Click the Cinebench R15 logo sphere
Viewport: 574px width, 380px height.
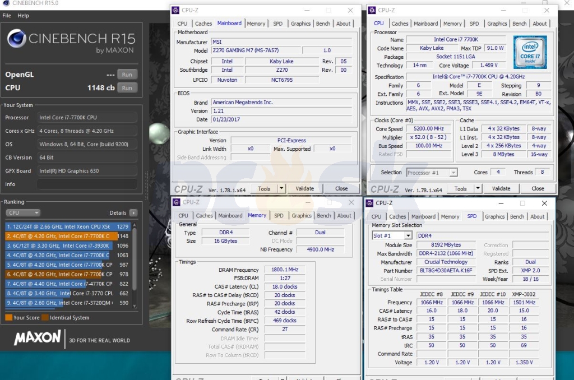16,39
